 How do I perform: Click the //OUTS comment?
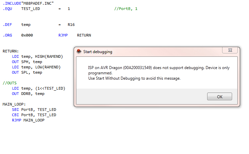(10, 83)
